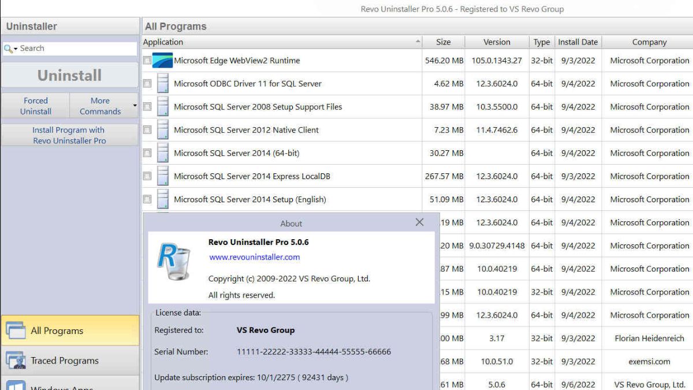Click the large Uninstall button
Viewport: 693px width, 390px height.
tap(70, 75)
